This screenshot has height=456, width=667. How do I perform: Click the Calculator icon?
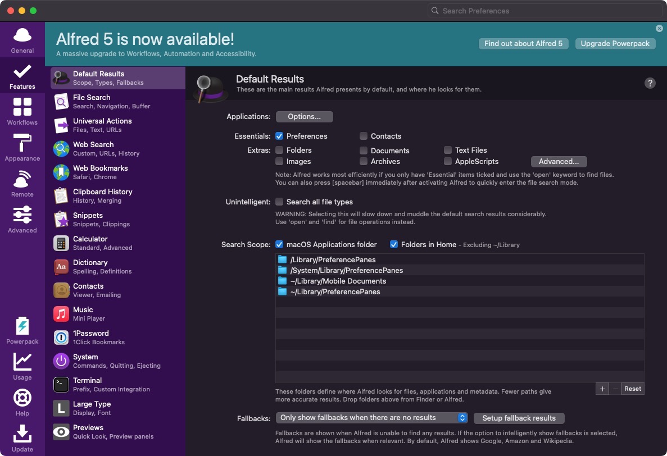pos(61,243)
